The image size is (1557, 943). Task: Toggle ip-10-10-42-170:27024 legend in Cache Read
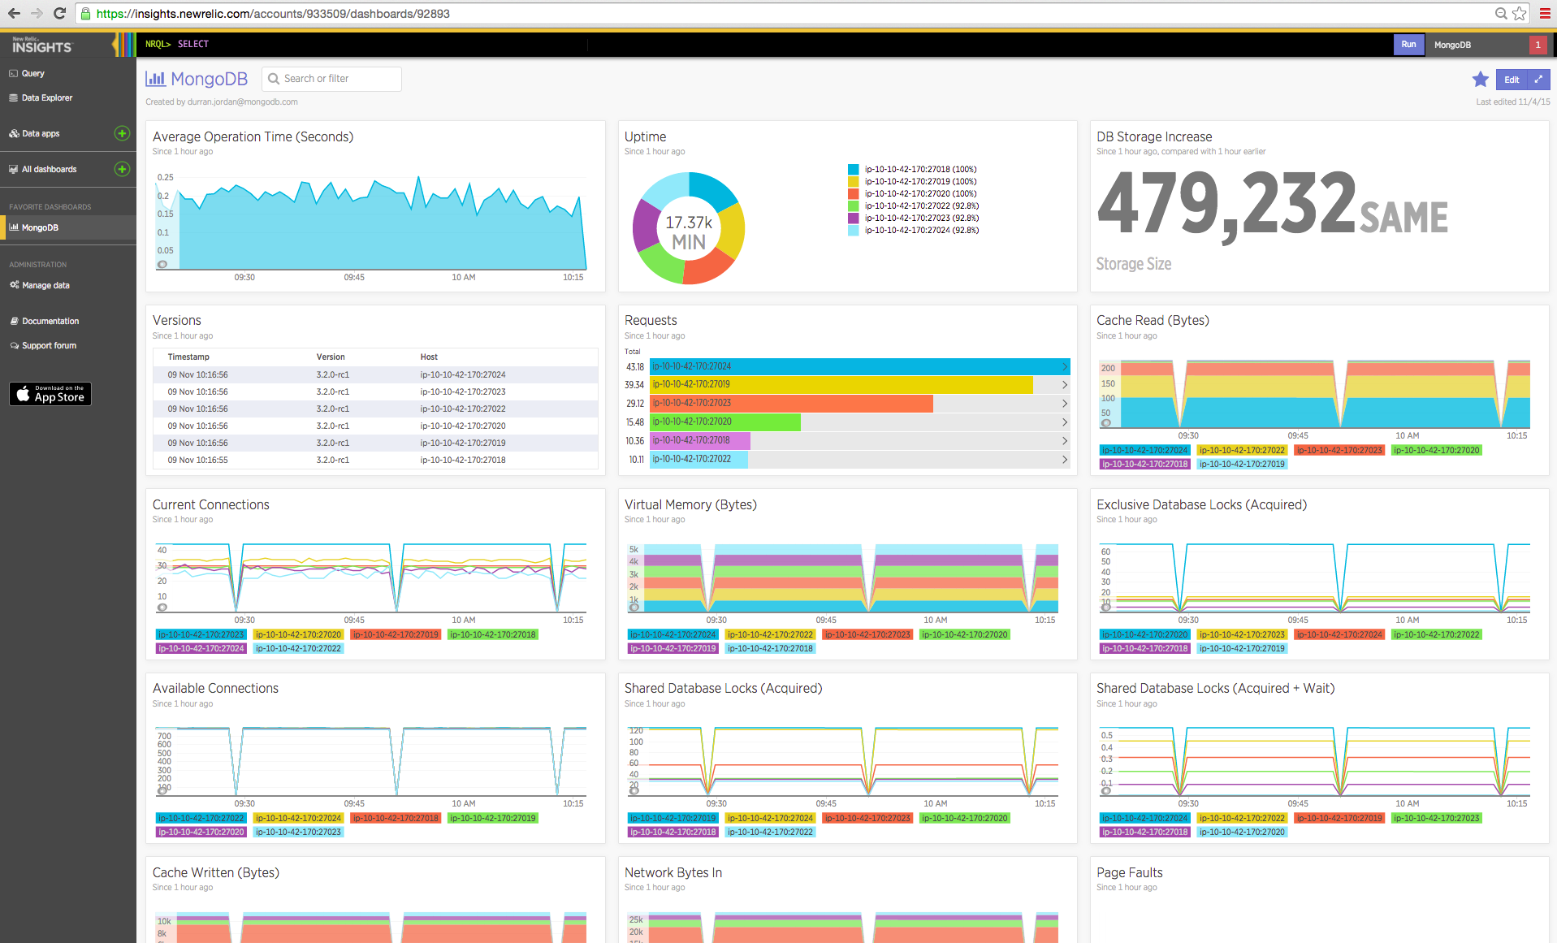[x=1145, y=450]
